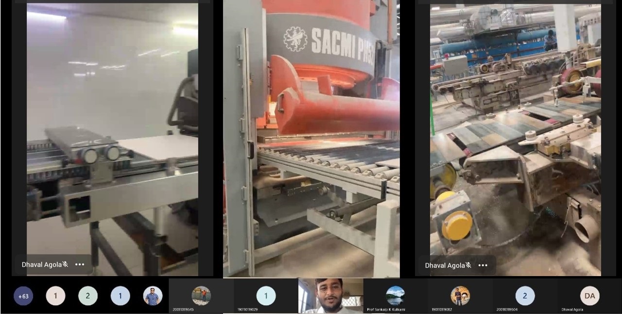Open more options on right Dhaval Agola tile
The height and width of the screenshot is (314, 622).
click(x=483, y=265)
